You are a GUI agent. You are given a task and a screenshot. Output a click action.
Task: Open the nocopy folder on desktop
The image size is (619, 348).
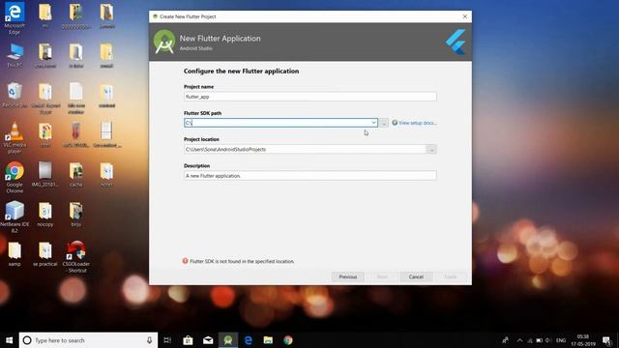(x=45, y=215)
